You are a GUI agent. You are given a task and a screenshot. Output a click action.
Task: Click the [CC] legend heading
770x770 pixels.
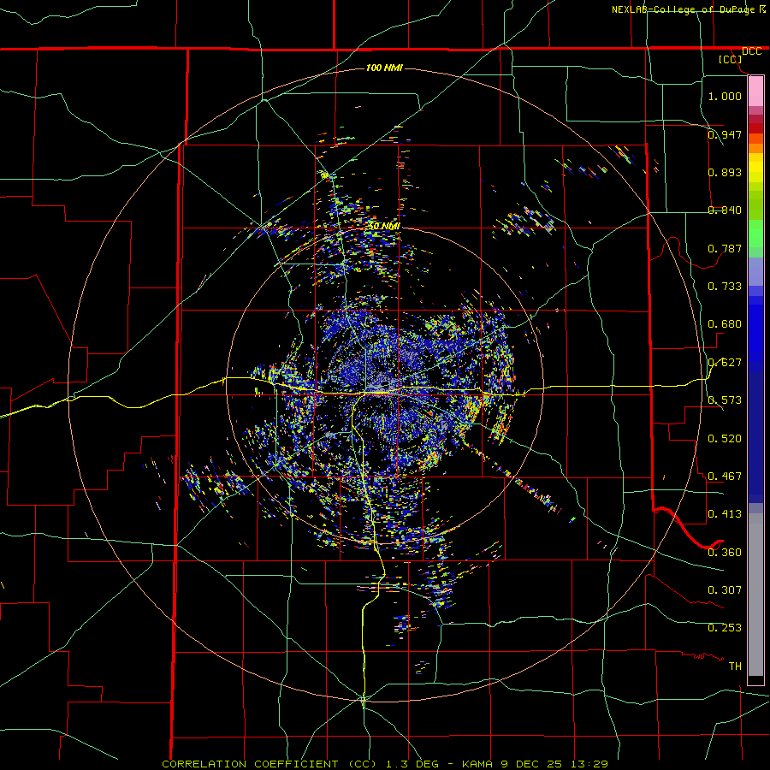coord(731,59)
